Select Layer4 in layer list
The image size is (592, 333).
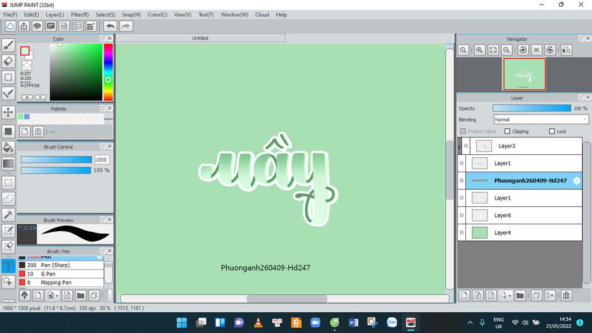[524, 232]
